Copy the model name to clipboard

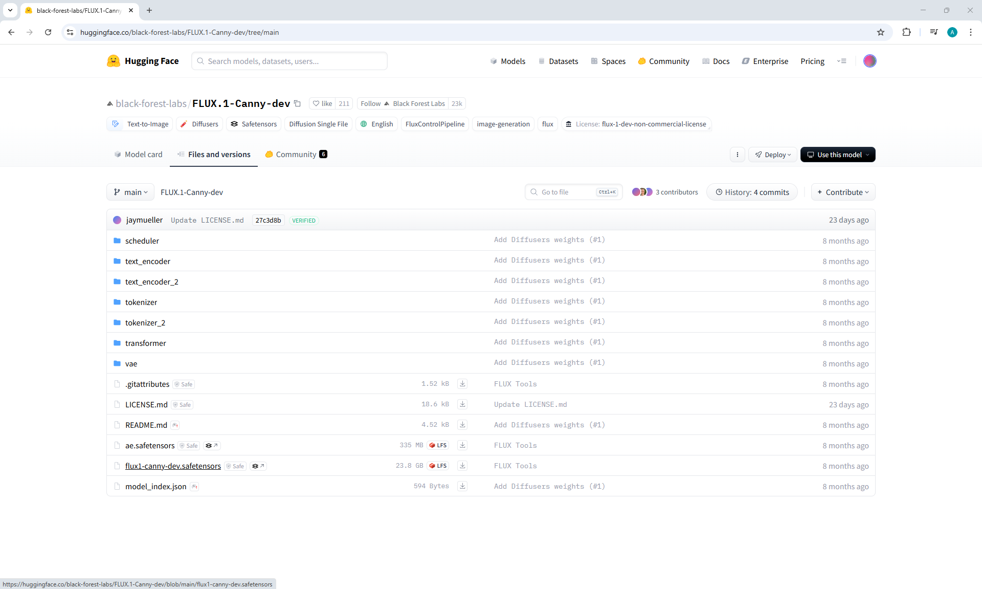(x=297, y=103)
